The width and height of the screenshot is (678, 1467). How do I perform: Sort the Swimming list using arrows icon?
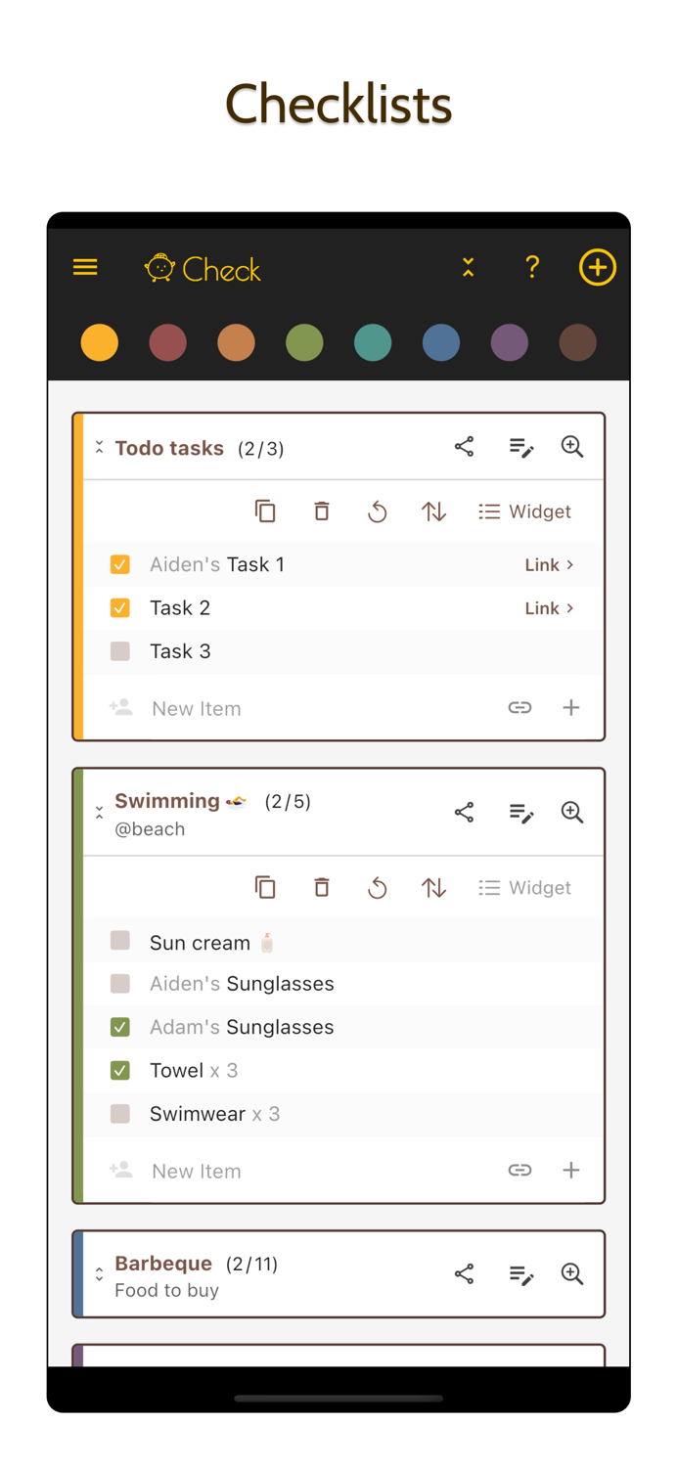pyautogui.click(x=433, y=887)
